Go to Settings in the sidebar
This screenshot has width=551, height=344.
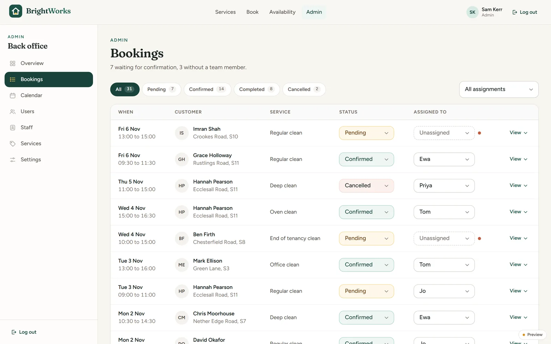[x=49, y=160]
